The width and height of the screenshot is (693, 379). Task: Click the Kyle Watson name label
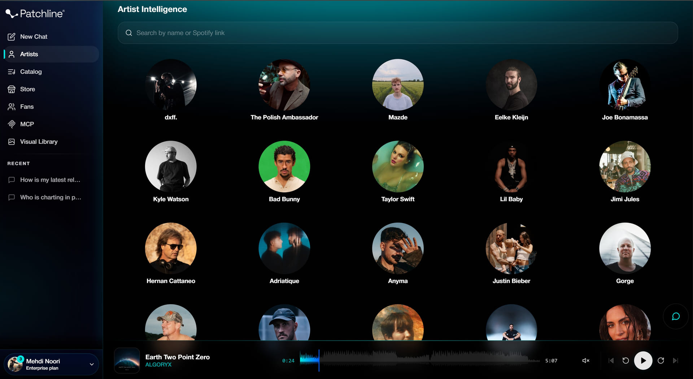pos(171,199)
